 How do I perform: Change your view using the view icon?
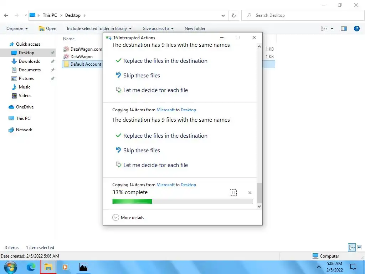tap(324, 29)
